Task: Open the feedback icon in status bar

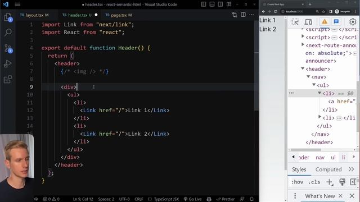Action: (x=242, y=199)
